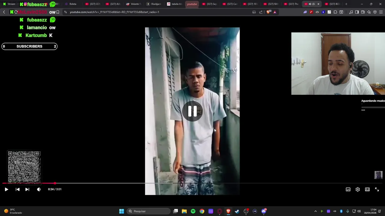The height and width of the screenshot is (216, 385).
Task: Toggle subtitles in the player
Action: [348, 189]
